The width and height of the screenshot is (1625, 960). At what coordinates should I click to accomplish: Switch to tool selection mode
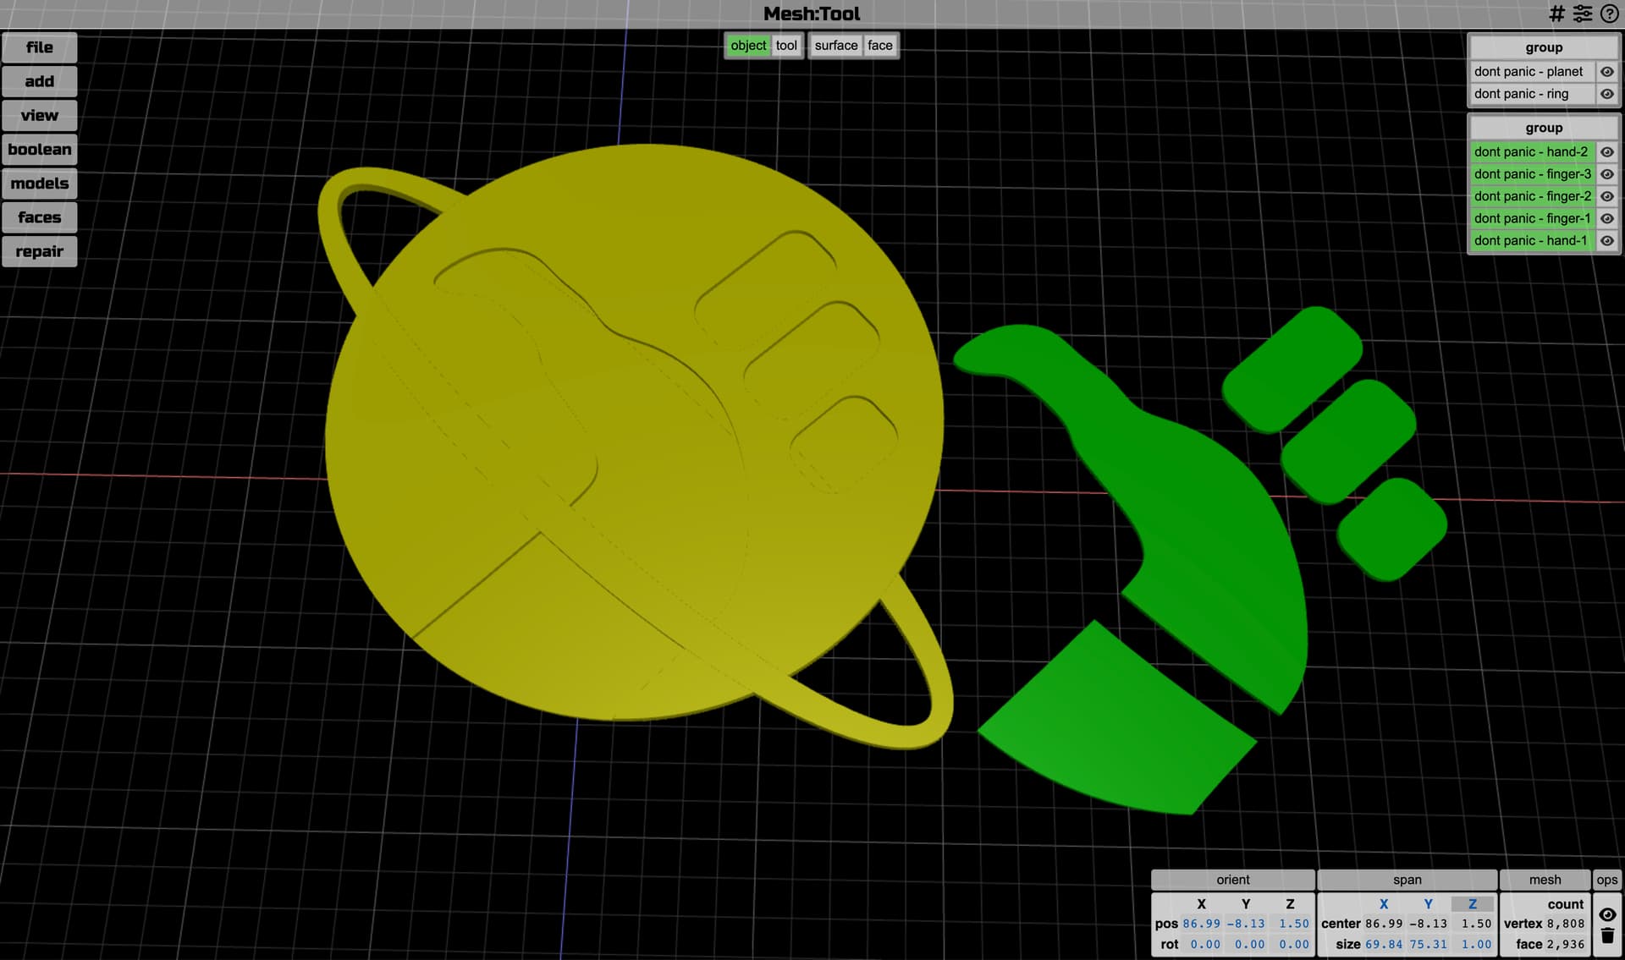point(786,46)
